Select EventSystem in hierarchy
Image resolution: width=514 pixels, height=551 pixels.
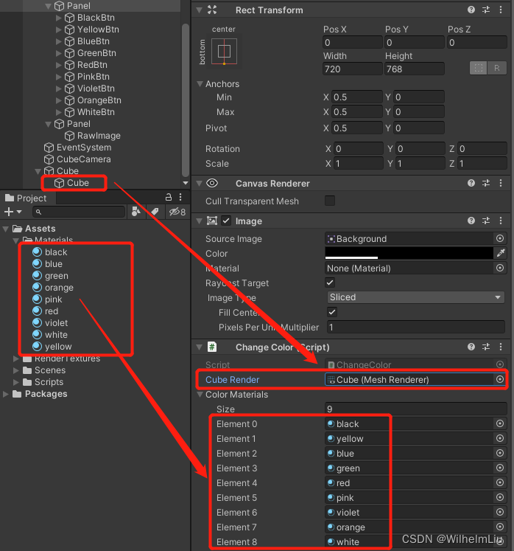click(84, 148)
